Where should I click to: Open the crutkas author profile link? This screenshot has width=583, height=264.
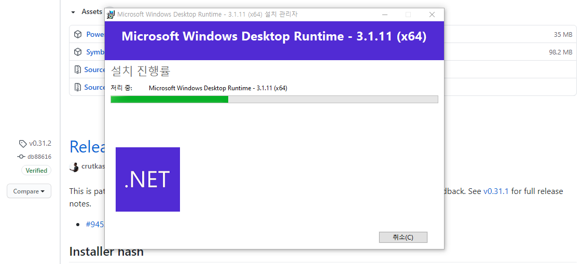click(92, 166)
